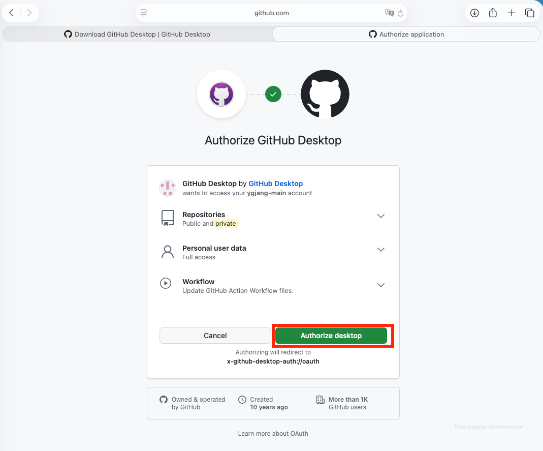Image resolution: width=543 pixels, height=451 pixels.
Task: Click the green checkmark connection icon
Action: [273, 94]
